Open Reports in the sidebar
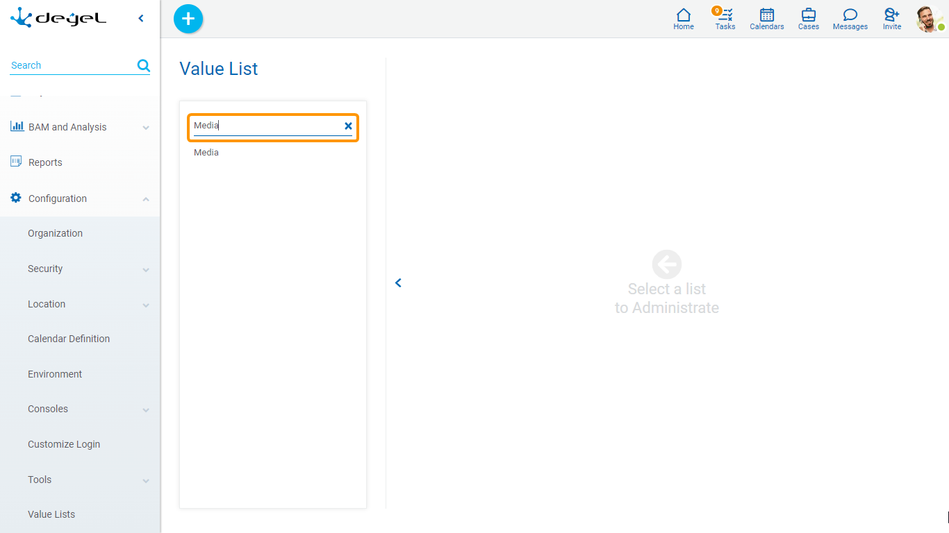The image size is (949, 533). pyautogui.click(x=45, y=162)
